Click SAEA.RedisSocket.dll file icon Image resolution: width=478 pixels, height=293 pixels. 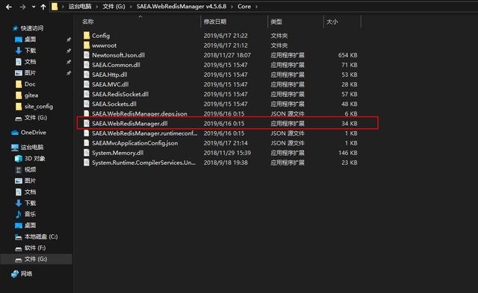tap(87, 94)
